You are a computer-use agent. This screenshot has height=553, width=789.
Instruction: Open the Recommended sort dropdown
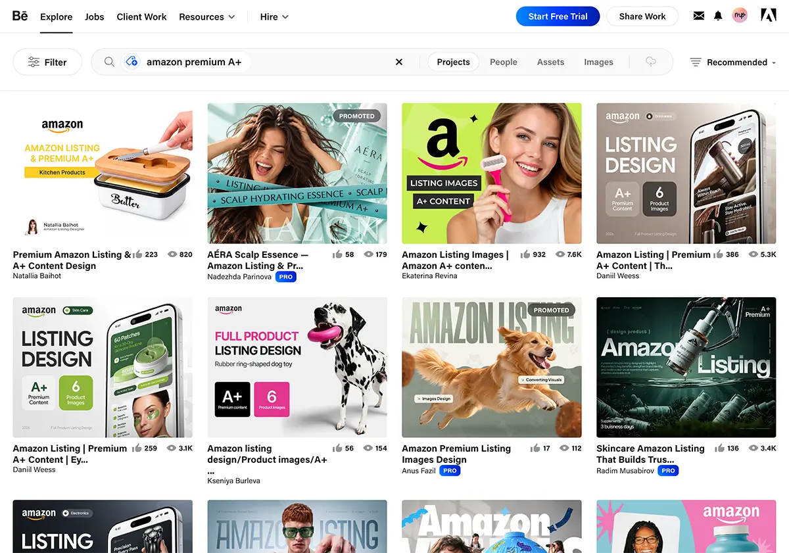click(x=733, y=62)
